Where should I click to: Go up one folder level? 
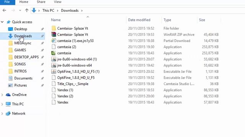27,10
